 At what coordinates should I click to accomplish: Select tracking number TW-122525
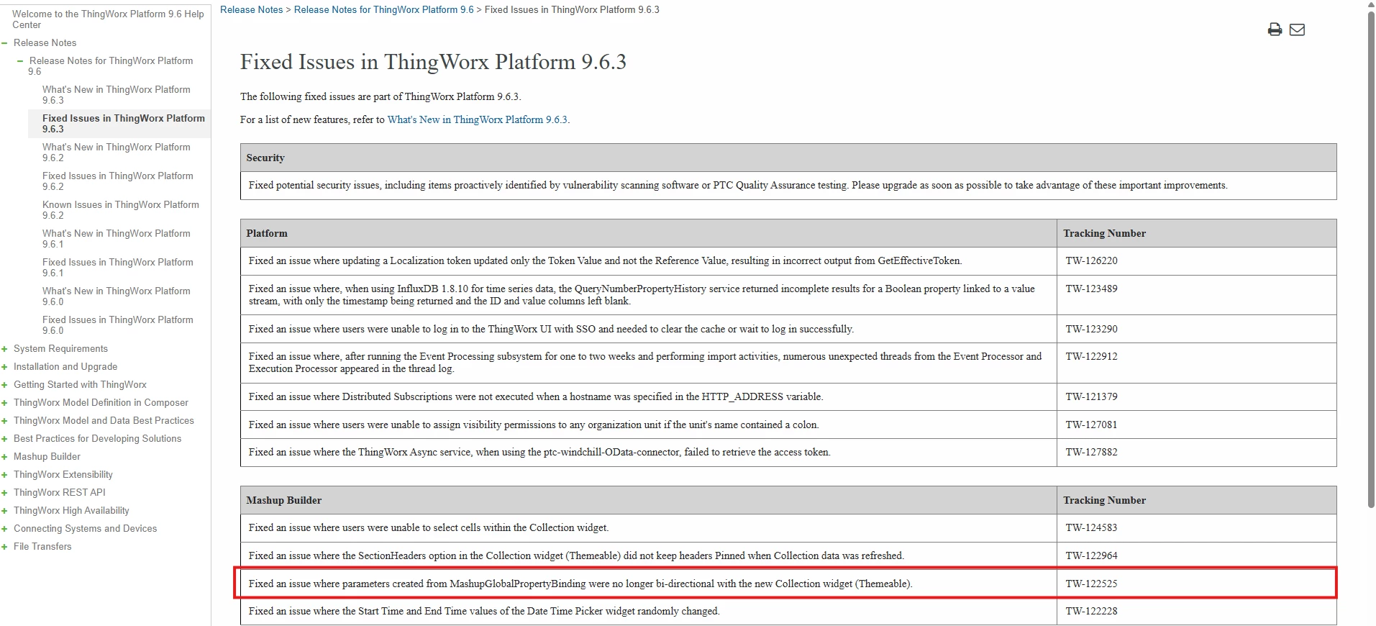tap(1091, 584)
